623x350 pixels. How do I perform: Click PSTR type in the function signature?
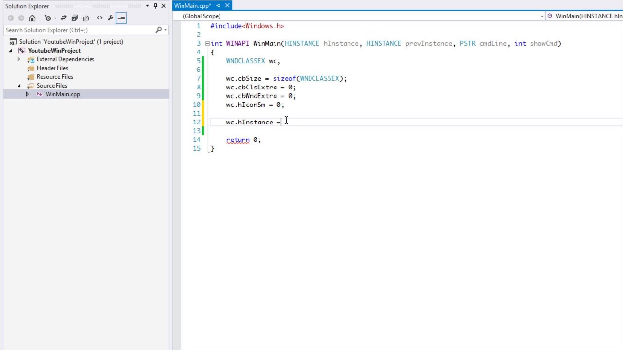[467, 44]
